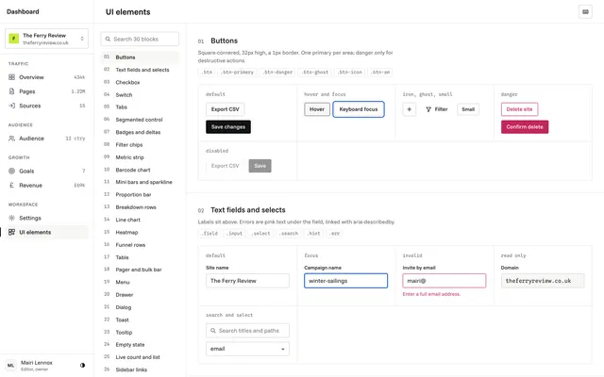Focus the Campaign name field
Image resolution: width=604 pixels, height=377 pixels.
click(345, 281)
